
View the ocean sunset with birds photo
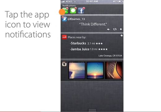[x=95, y=70]
